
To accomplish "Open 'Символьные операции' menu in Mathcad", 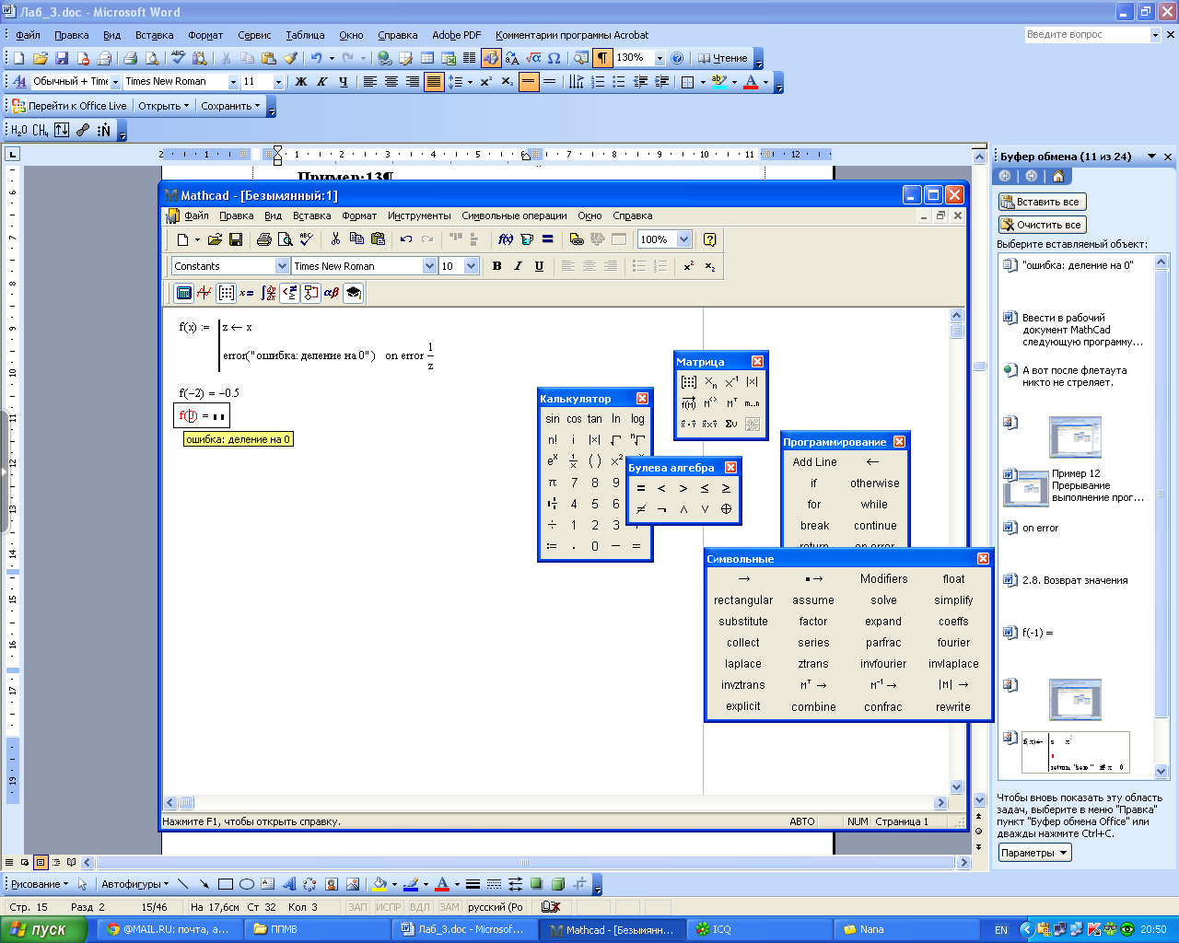I will click(514, 215).
